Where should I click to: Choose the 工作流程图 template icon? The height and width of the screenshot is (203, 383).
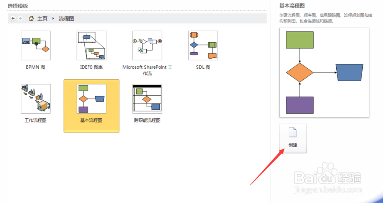pyautogui.click(x=36, y=99)
